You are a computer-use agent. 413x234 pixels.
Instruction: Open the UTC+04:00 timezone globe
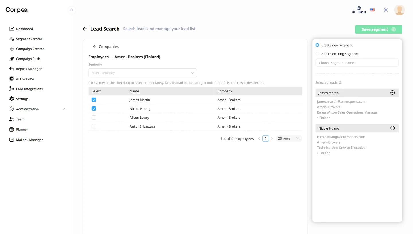359,10
